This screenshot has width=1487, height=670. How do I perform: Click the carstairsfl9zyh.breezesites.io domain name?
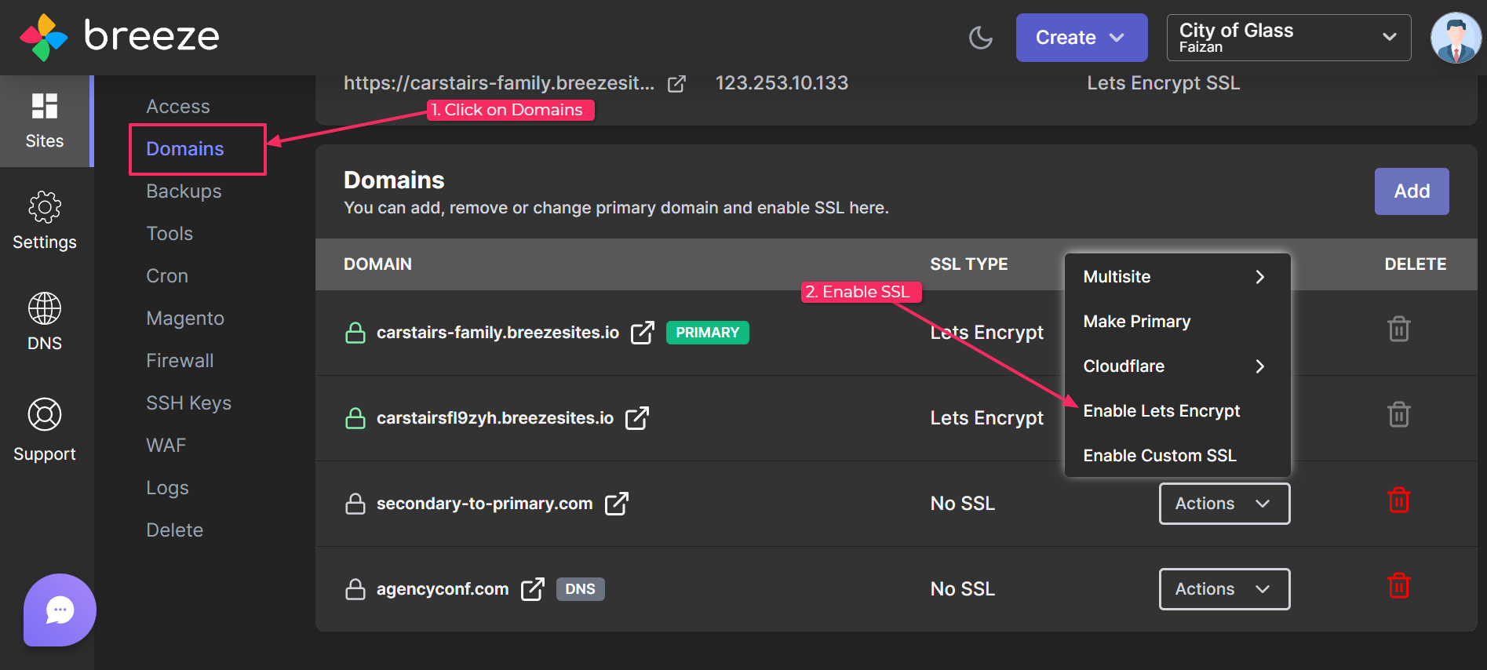[x=495, y=418]
